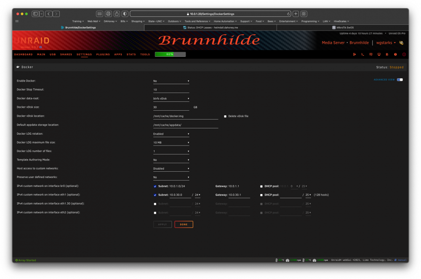Open the Docker data-root dropdown
The width and height of the screenshot is (421, 279).
click(x=171, y=98)
